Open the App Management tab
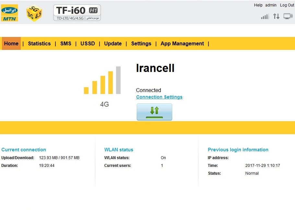The width and height of the screenshot is (295, 210). click(182, 44)
